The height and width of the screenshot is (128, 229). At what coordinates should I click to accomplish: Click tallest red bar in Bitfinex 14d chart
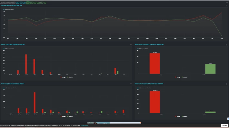click(26, 64)
